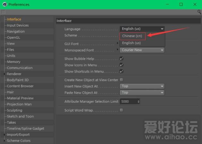Open the Insert New Object At dropdown
Screen dimensions: 202x144
click(x=142, y=86)
